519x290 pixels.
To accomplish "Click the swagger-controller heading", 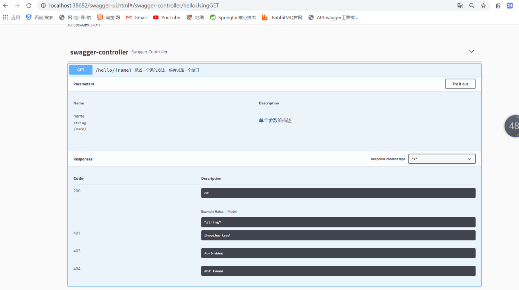I will click(99, 52).
